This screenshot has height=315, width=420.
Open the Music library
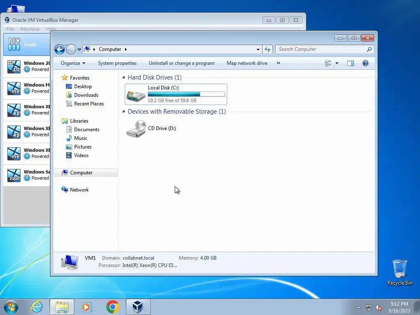pyautogui.click(x=81, y=138)
